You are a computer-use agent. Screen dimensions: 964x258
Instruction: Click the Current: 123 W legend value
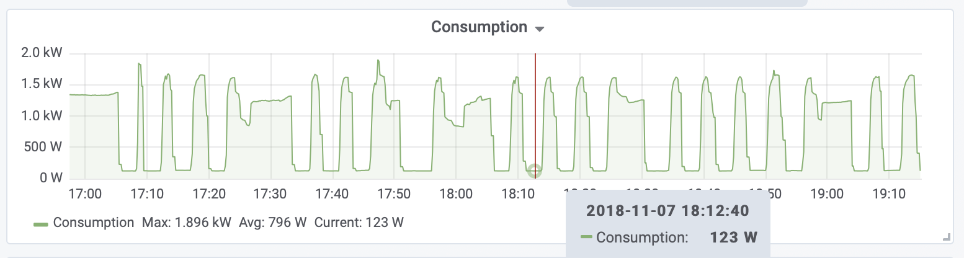(359, 223)
